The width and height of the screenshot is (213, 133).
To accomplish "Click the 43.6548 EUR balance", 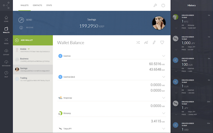I will point(157,70).
